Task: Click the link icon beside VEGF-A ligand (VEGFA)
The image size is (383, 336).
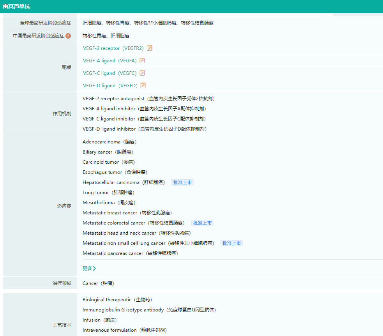Action: click(143, 61)
